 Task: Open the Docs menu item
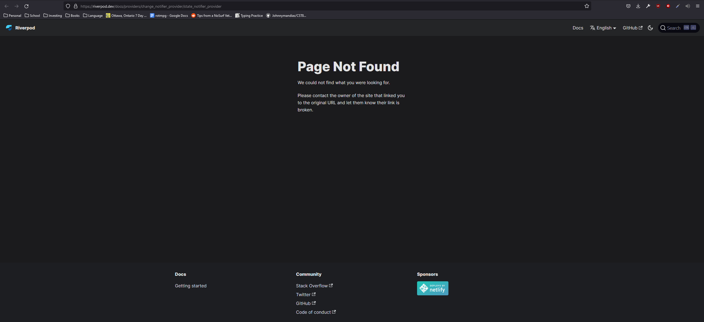coord(577,28)
